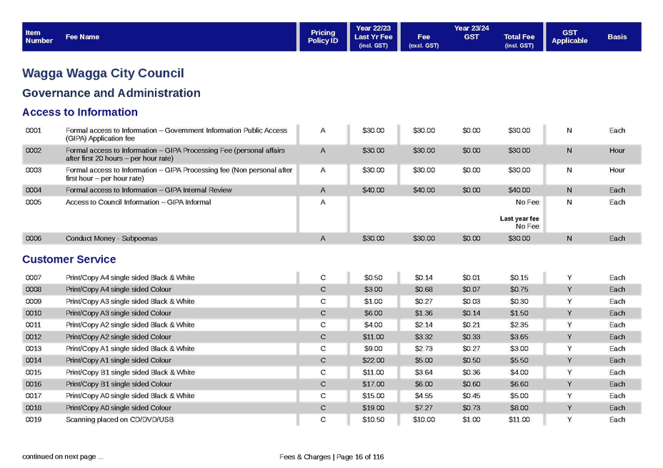
Task: Click the $11.00 total fee in row 0019
Action: tap(519, 419)
